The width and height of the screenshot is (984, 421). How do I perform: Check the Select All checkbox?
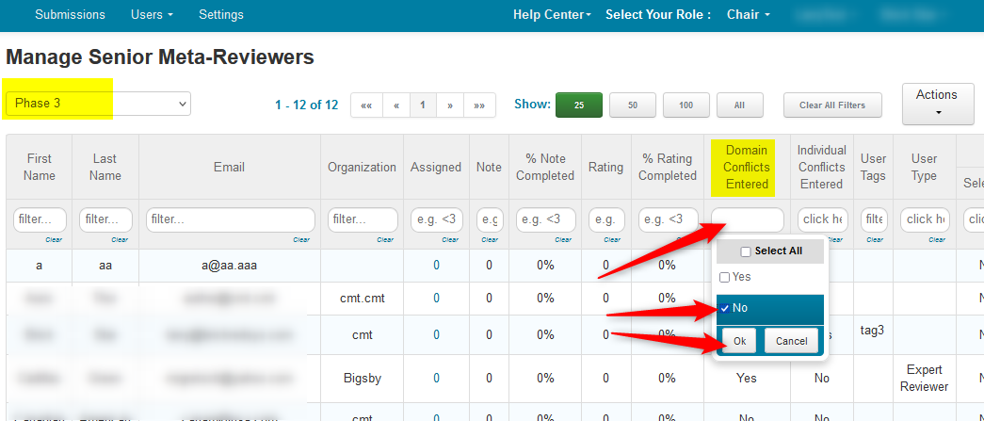tap(746, 251)
